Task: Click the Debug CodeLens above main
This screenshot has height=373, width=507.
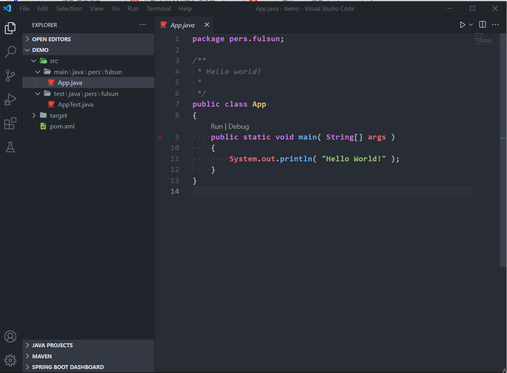Action: tap(239, 126)
